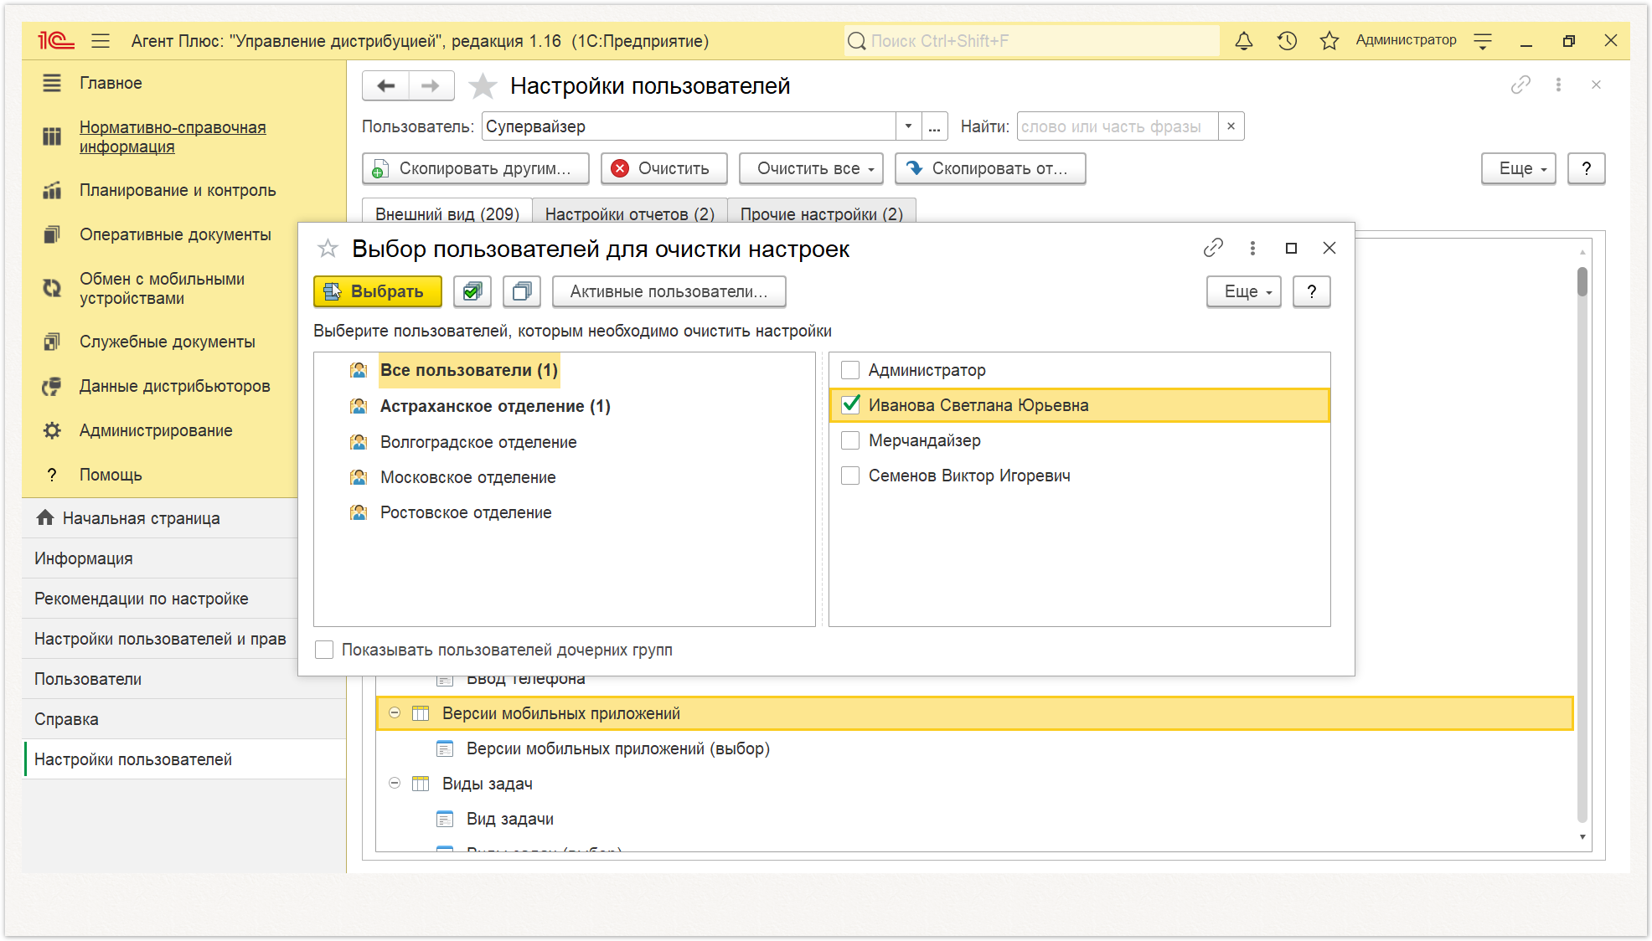Click the Администрирование gear icon
1652x941 pixels.
[52, 430]
